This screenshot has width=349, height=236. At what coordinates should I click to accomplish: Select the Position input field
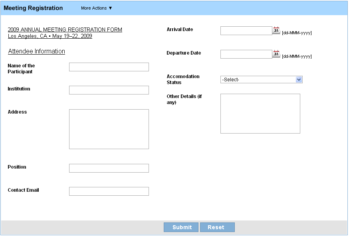[109, 168]
